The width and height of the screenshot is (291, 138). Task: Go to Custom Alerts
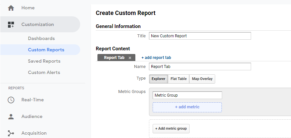click(44, 72)
